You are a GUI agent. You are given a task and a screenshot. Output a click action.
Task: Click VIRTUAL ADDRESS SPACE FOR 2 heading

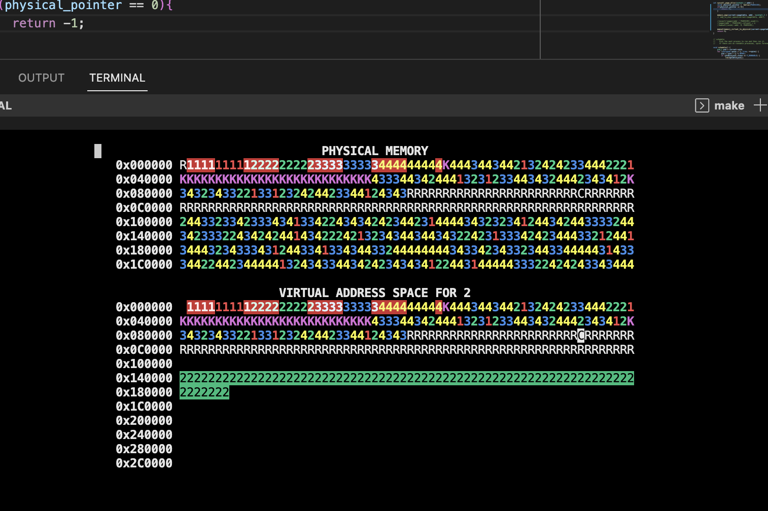click(374, 293)
